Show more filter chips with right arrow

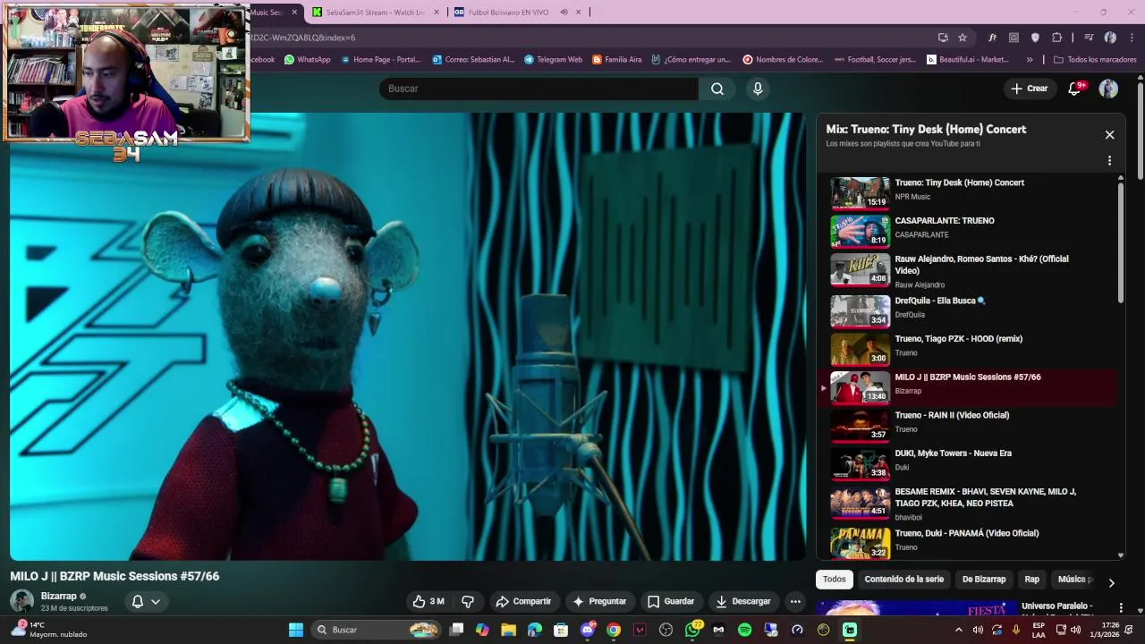coord(1111,582)
